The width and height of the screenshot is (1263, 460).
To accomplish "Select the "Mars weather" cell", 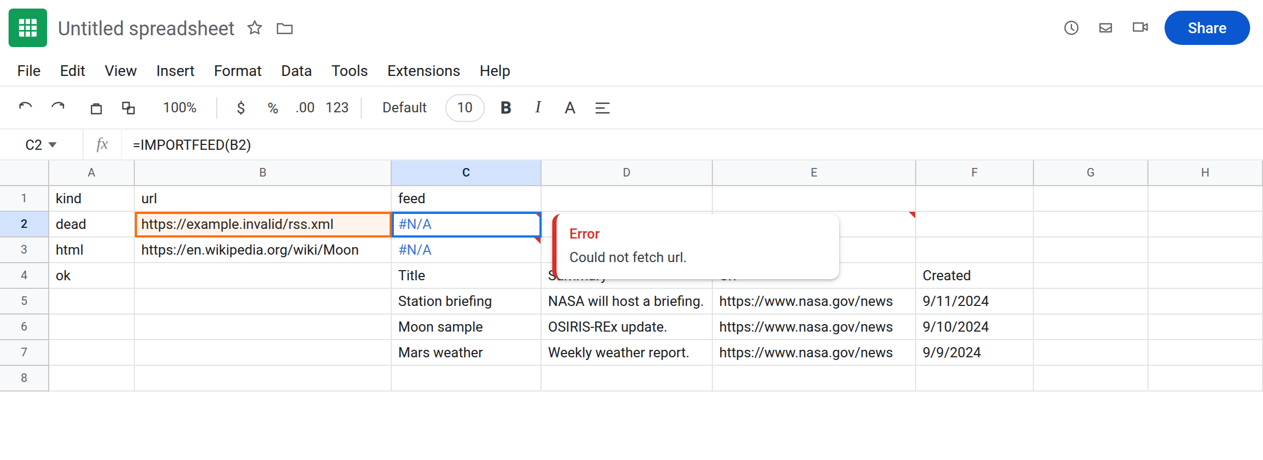I will point(466,352).
